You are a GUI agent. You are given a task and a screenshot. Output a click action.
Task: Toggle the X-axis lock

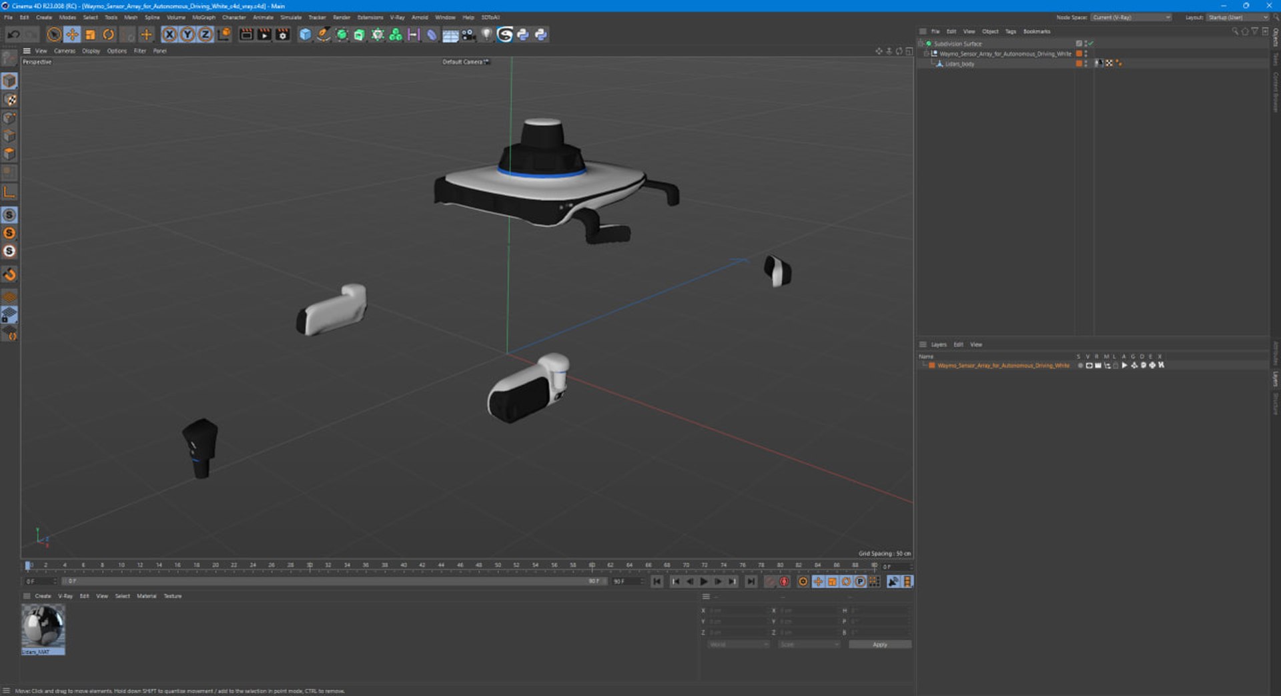pos(169,35)
